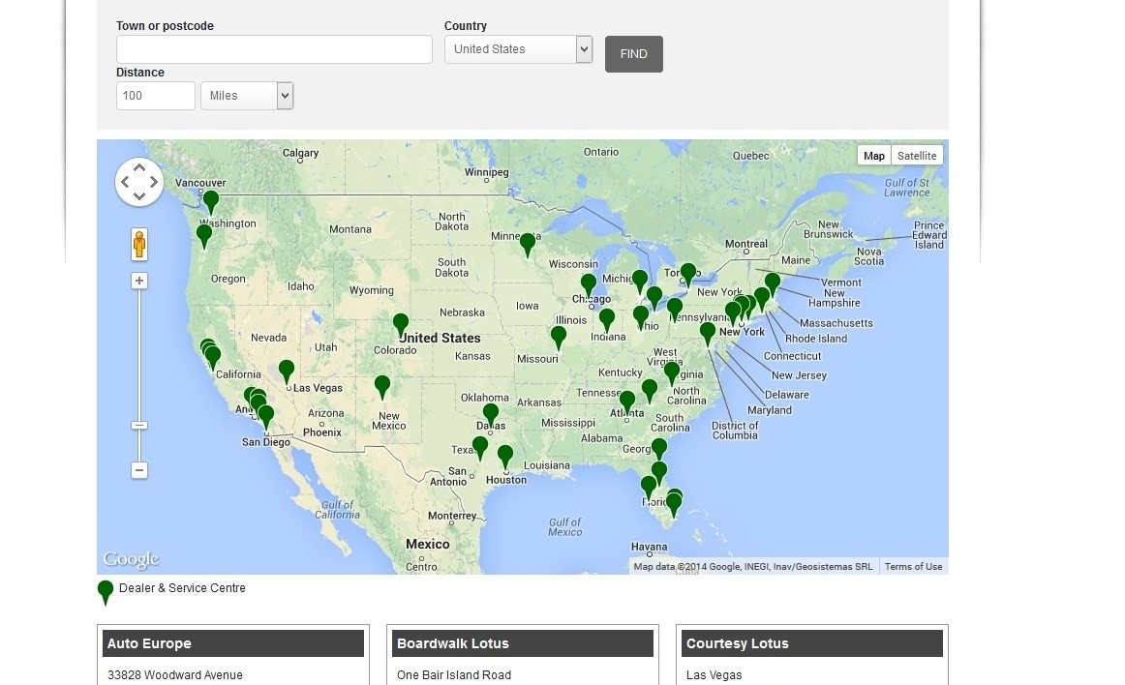Pan the map up with the arrow control
1125x685 pixels.
139,167
